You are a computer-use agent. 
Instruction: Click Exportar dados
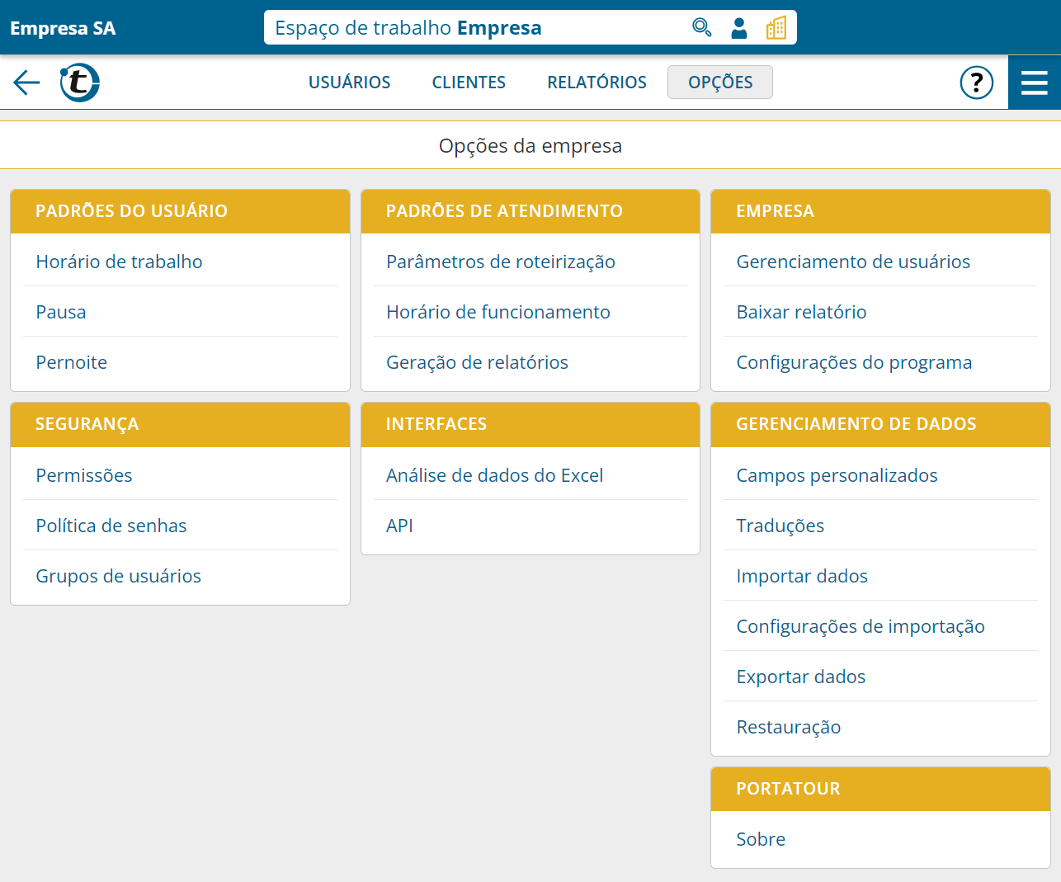click(880, 677)
